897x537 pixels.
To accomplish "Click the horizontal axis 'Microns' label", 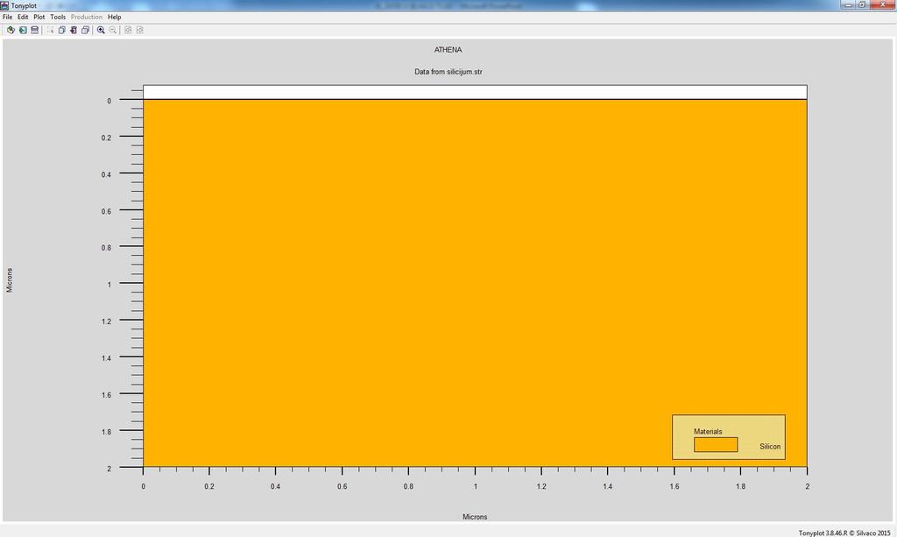I will pyautogui.click(x=475, y=517).
